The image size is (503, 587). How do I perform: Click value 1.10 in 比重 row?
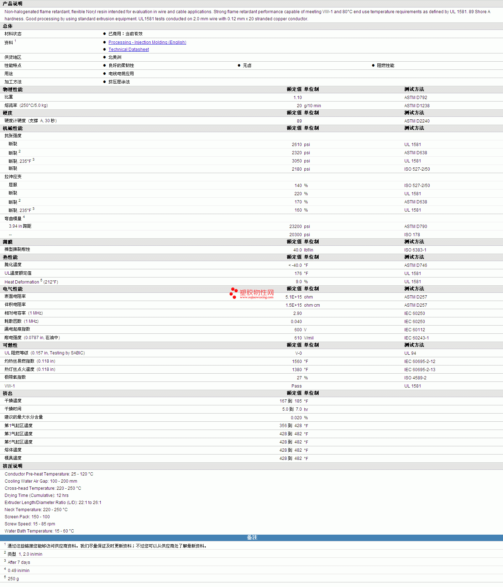(298, 98)
